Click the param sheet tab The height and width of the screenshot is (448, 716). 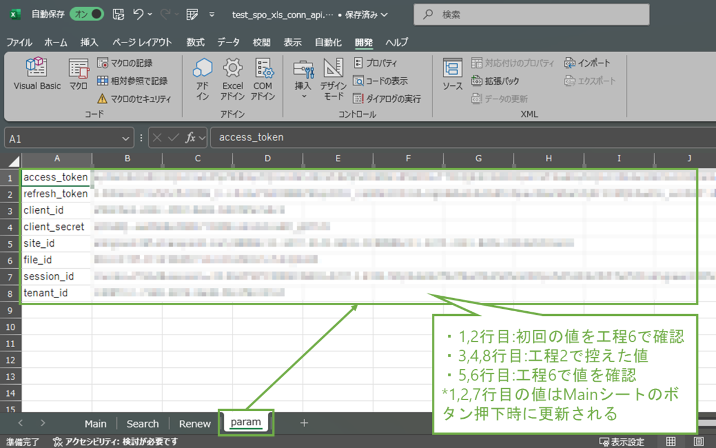(246, 422)
